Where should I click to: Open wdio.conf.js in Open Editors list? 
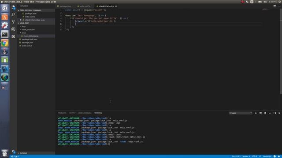[x=30, y=17]
